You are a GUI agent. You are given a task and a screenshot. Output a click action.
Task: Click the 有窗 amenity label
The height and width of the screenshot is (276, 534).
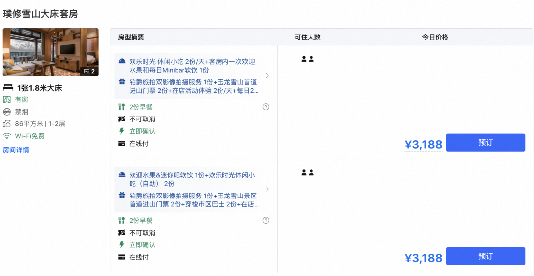[21, 100]
